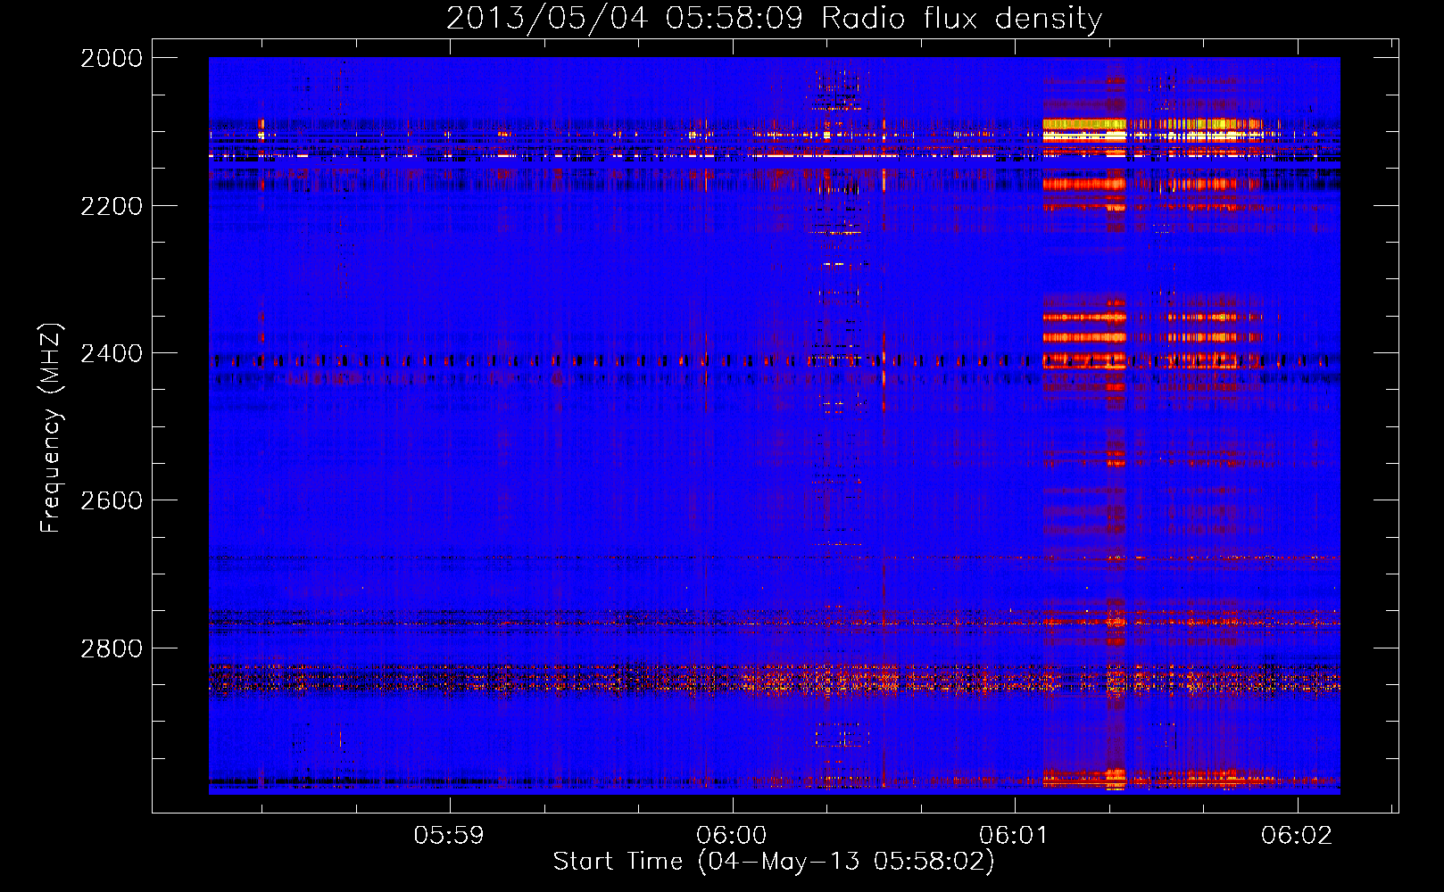Image resolution: width=1444 pixels, height=892 pixels.
Task: Click the 06:00 time tick label
Action: 732,836
